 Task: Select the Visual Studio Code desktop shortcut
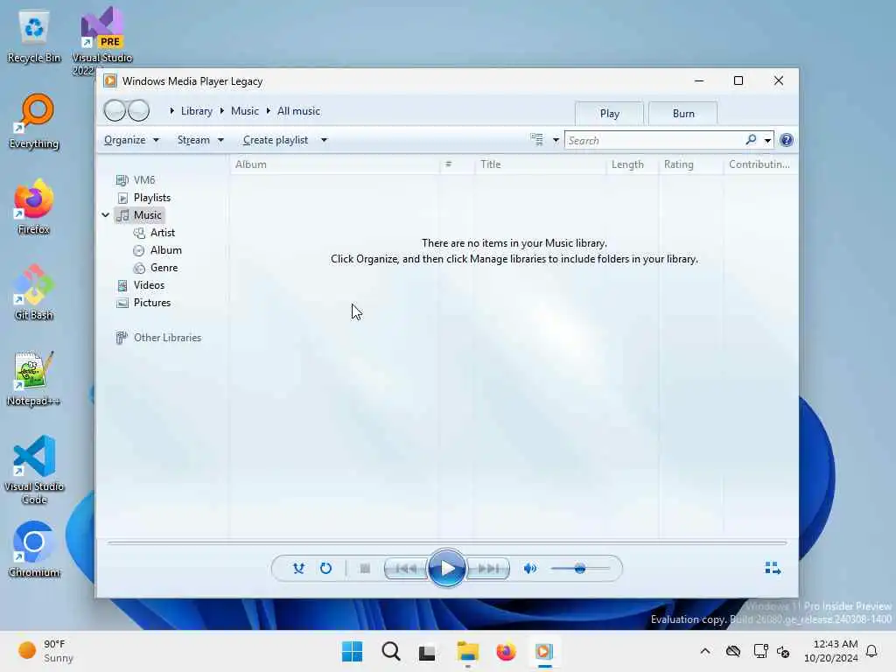[34, 470]
